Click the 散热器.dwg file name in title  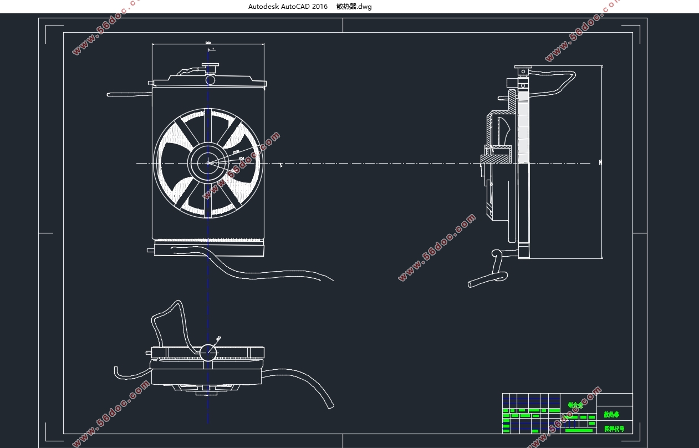click(x=354, y=7)
